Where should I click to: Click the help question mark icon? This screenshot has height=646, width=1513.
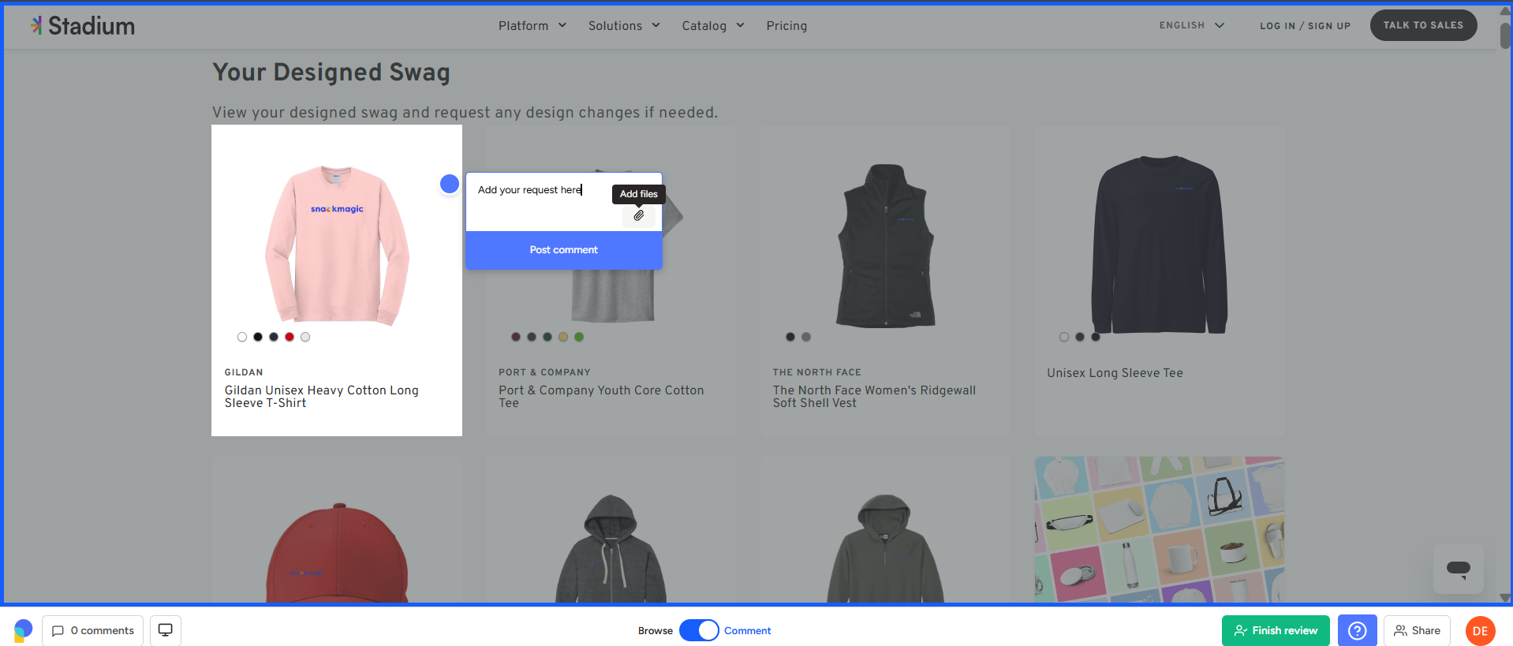(1357, 630)
